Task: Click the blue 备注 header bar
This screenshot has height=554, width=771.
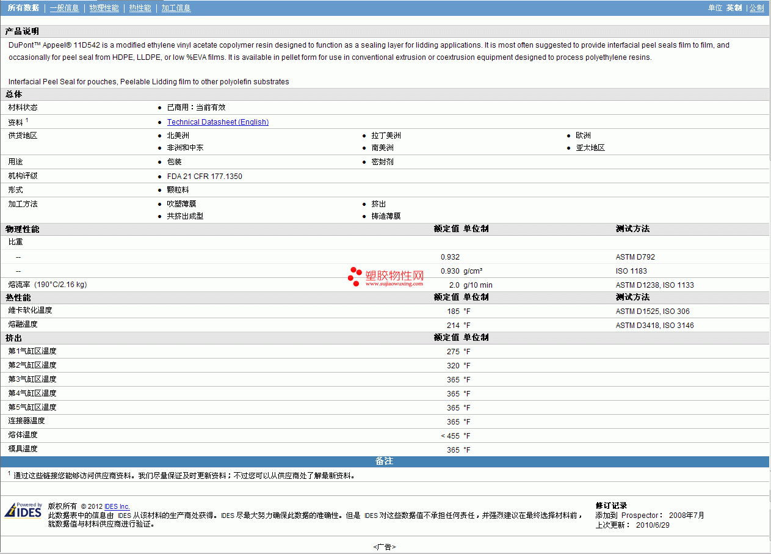Action: [x=385, y=461]
